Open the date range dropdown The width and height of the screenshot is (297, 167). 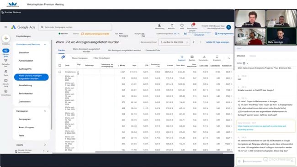click(174, 42)
